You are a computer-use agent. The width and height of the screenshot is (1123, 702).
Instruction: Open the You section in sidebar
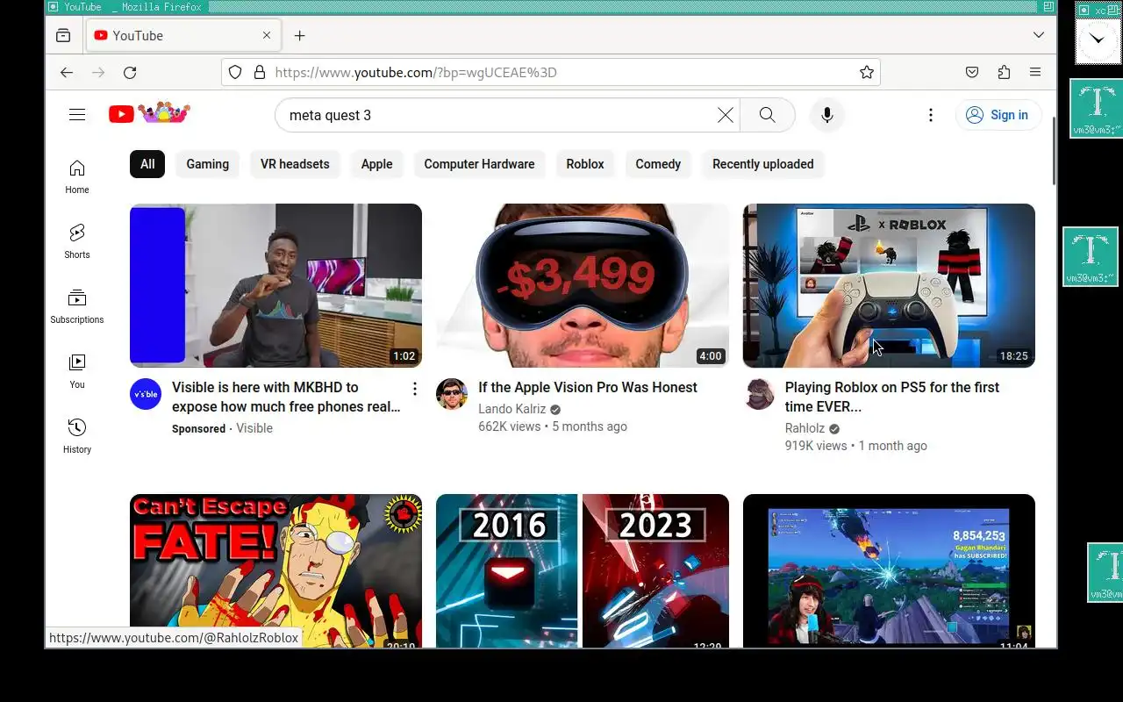point(77,371)
